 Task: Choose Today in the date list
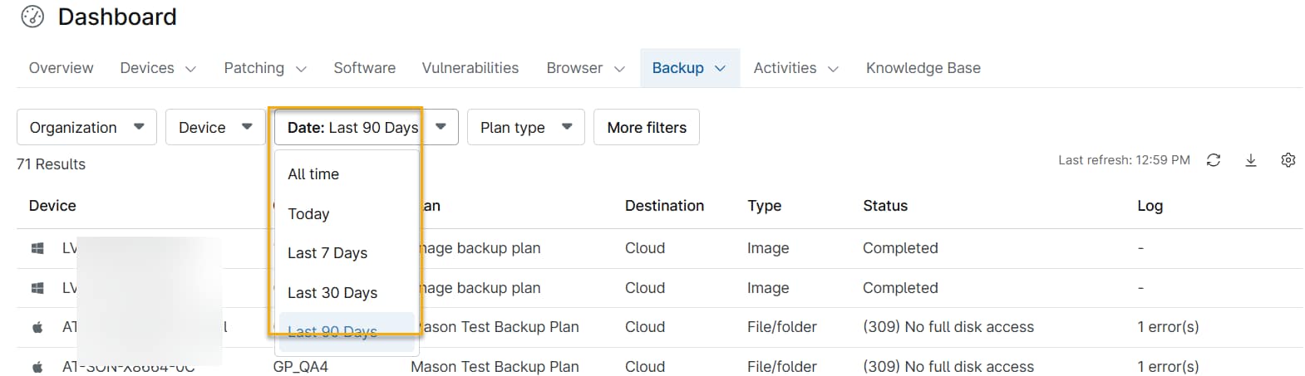[x=308, y=214]
